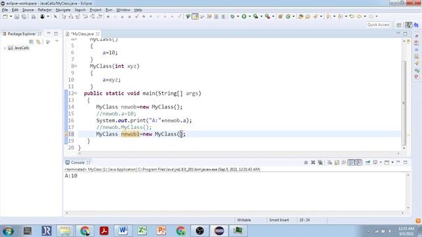422x237 pixels.
Task: Toggle Show Console on standard out change
Action: (x=351, y=163)
